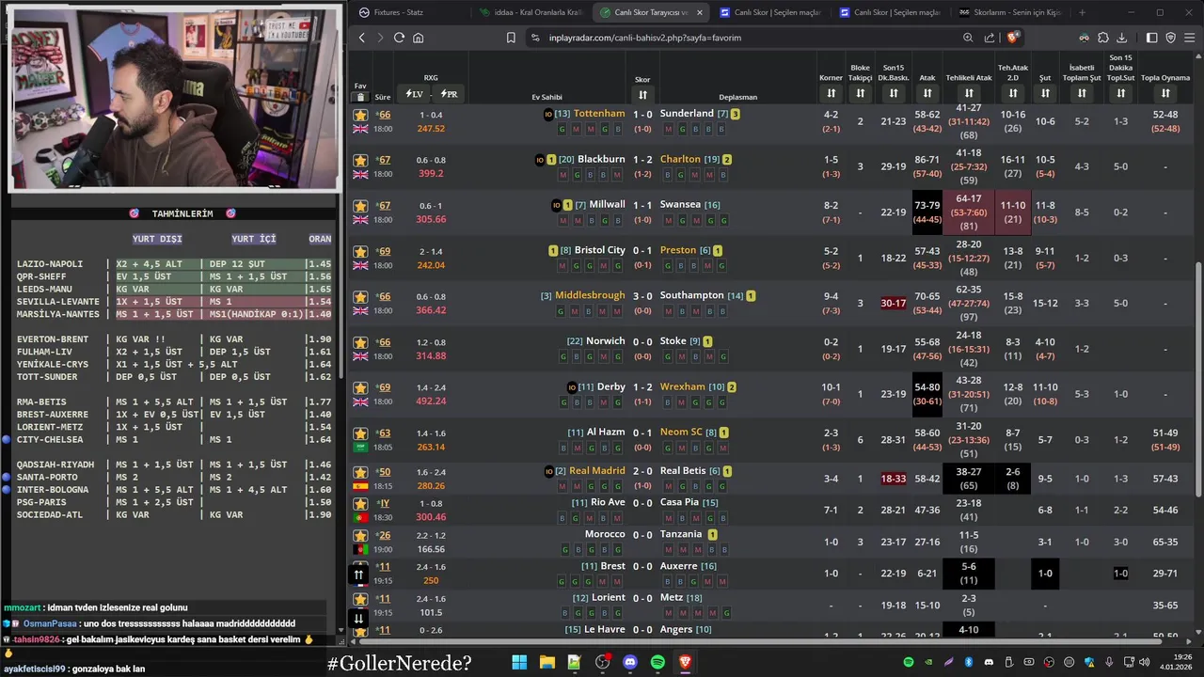Toggle the browser sidebar panel
The height and width of the screenshot is (677, 1204).
point(1151,38)
